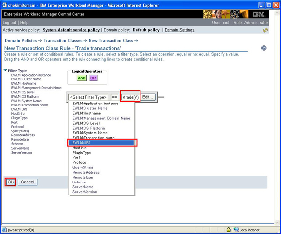The width and height of the screenshot is (281, 234).
Task: Choose EWLM:System Name in dropdown list
Action: tap(101, 133)
